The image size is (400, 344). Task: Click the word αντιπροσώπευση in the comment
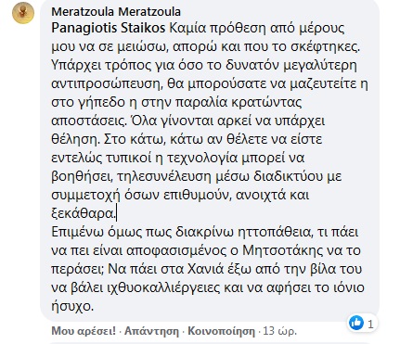(x=107, y=83)
